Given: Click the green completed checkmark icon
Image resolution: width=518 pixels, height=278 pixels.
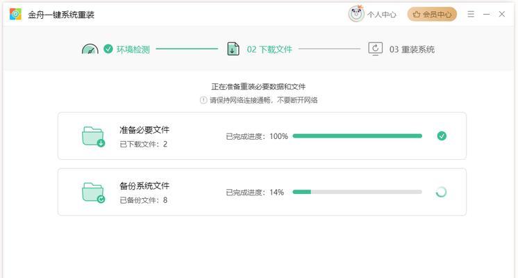Looking at the screenshot, I should [442, 136].
